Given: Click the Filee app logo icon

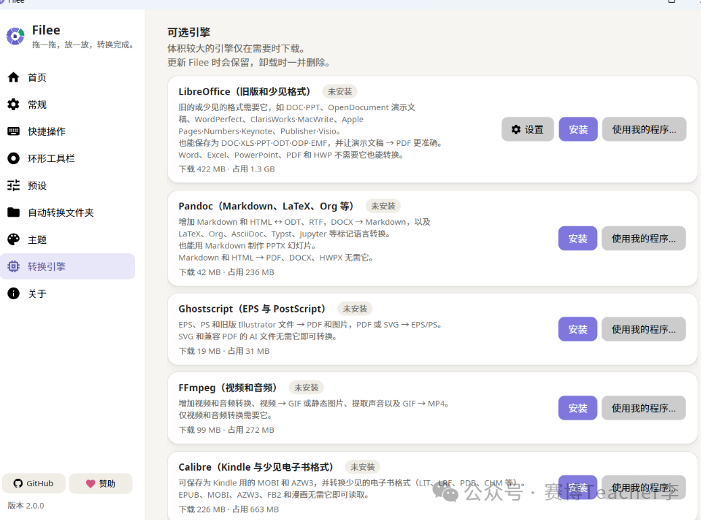Looking at the screenshot, I should tap(15, 36).
